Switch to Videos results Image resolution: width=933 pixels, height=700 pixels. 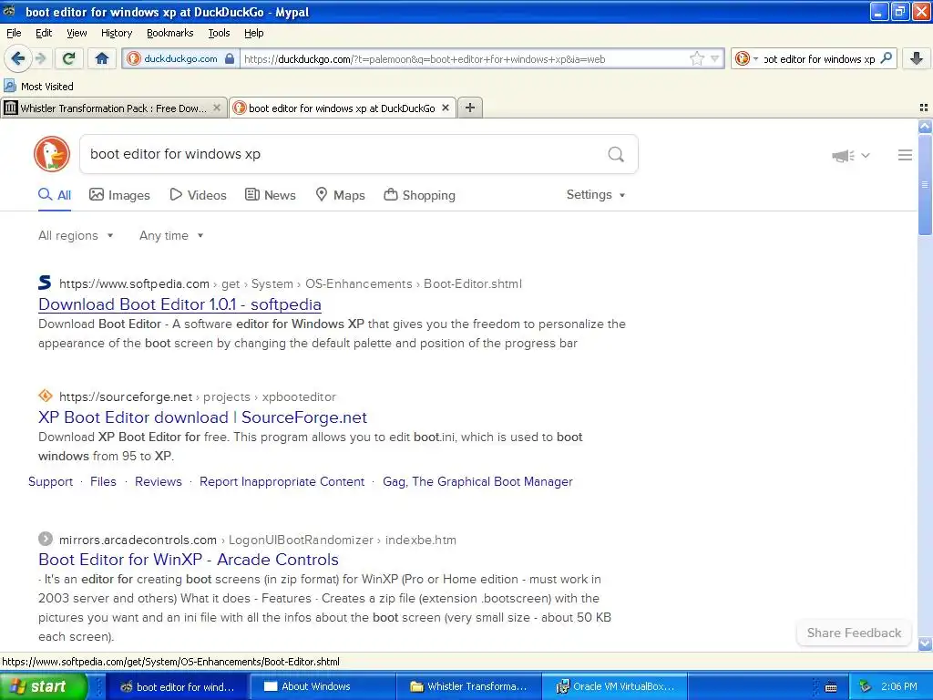point(198,195)
